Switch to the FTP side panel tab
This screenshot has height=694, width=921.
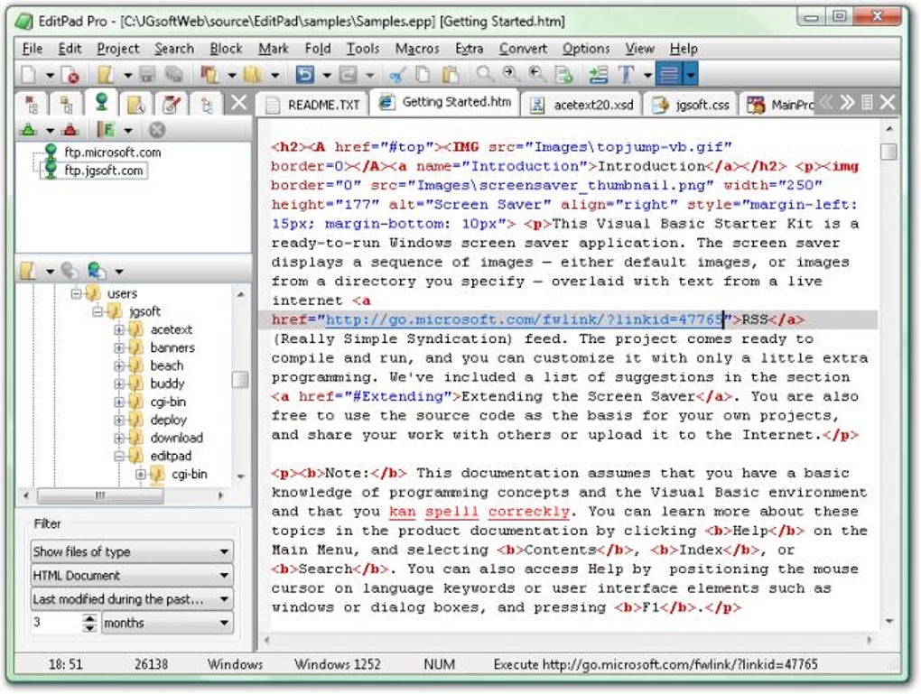pos(102,103)
